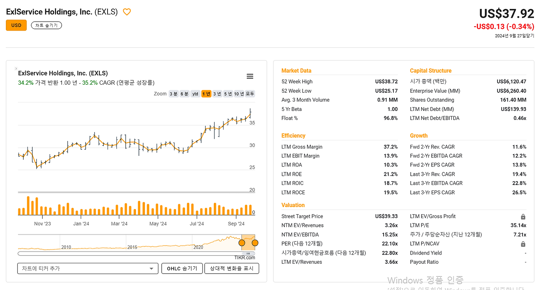Select the 6-month zoom range
The image size is (542, 290).
(x=184, y=94)
